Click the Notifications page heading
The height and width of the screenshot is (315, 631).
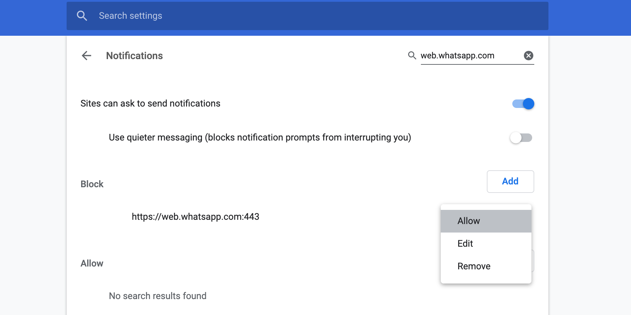134,56
